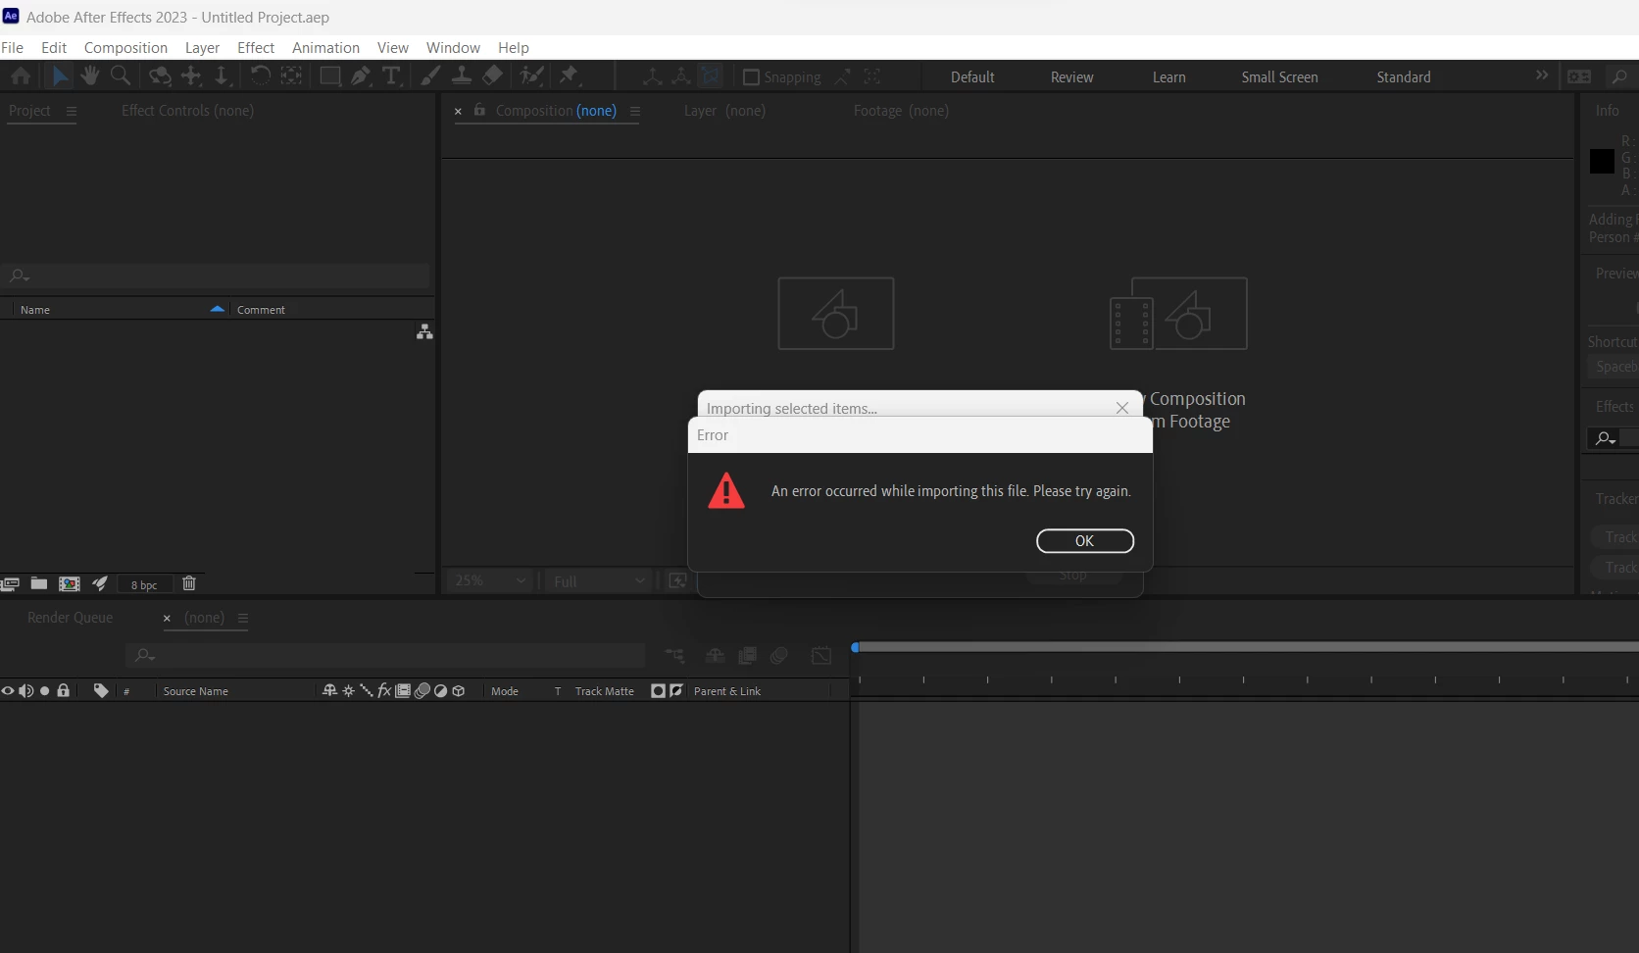This screenshot has width=1639, height=953.
Task: Create a new folder in Project panel
Action: click(x=39, y=583)
